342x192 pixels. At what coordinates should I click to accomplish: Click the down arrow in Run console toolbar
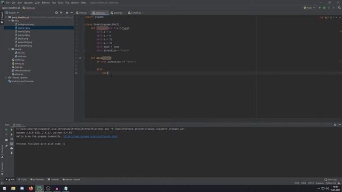[x=12, y=134]
